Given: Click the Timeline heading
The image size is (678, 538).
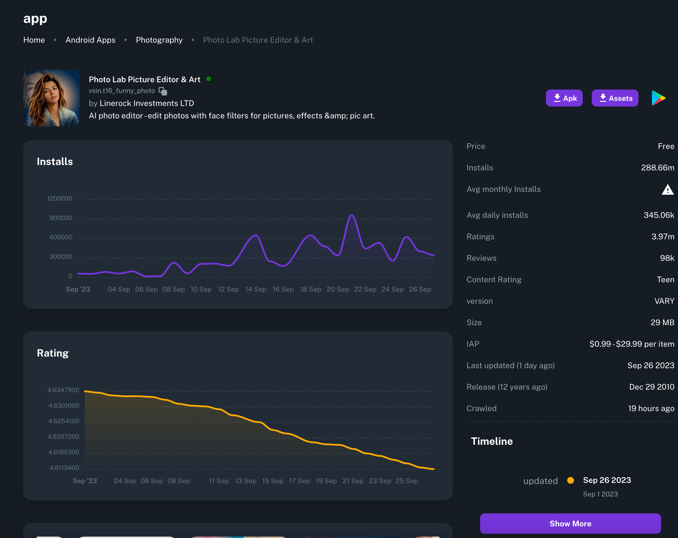Looking at the screenshot, I should pyautogui.click(x=492, y=441).
